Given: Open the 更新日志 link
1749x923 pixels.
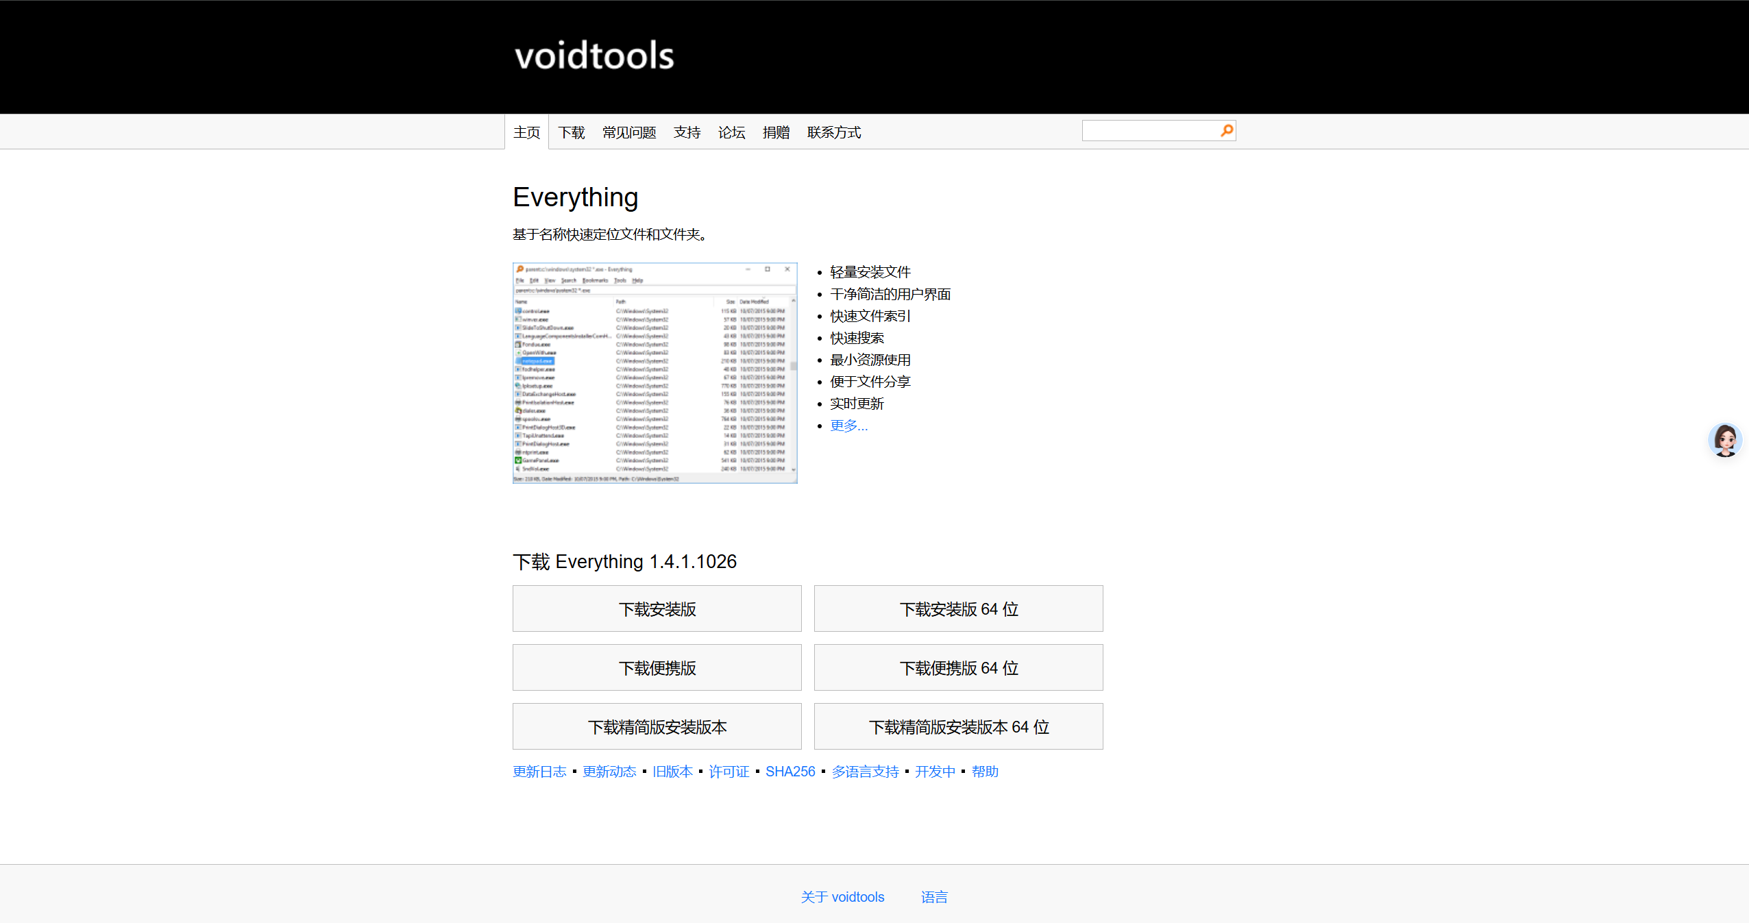Looking at the screenshot, I should [539, 772].
